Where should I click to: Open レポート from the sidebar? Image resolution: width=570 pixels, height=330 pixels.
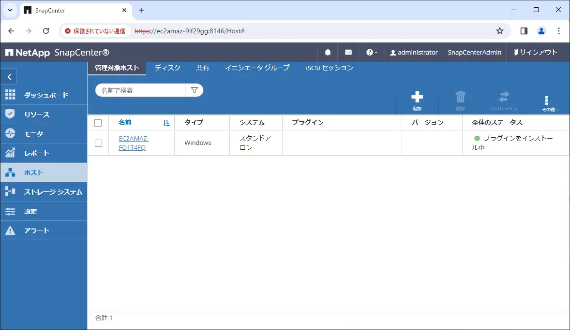point(44,153)
